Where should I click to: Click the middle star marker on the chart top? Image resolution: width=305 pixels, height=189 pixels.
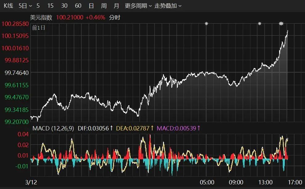coord(259,23)
